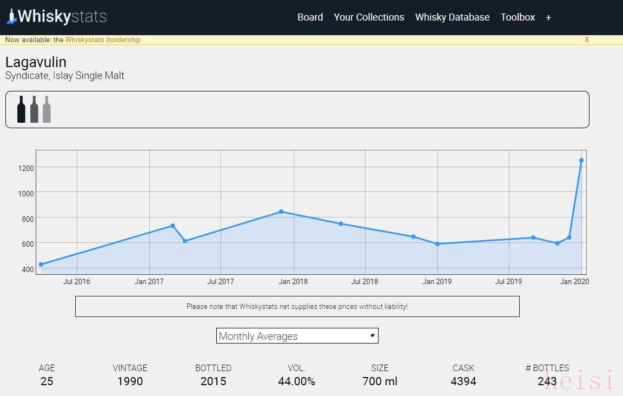Click the liability disclaimer notice box
This screenshot has width=623, height=396.
click(x=297, y=306)
